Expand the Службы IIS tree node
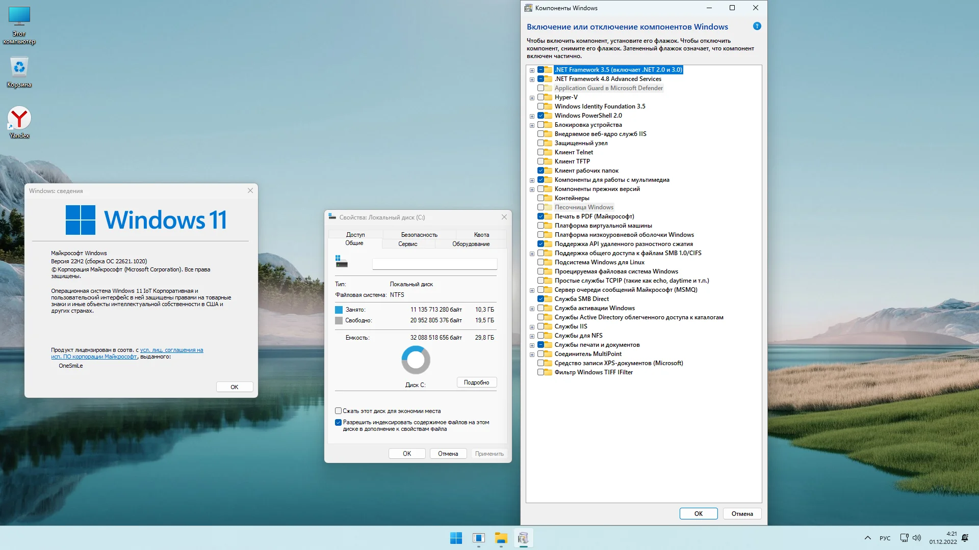The width and height of the screenshot is (979, 550). pos(532,327)
